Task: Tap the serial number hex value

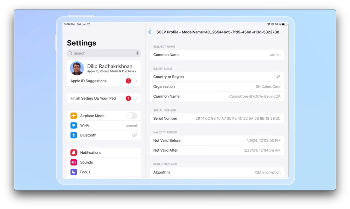Action: tap(238, 118)
